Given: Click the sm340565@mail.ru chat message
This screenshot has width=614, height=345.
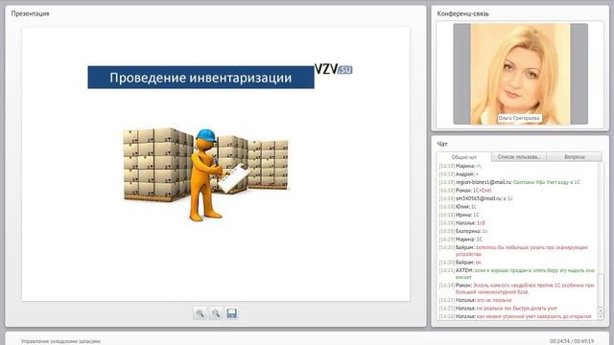Looking at the screenshot, I should (476, 198).
